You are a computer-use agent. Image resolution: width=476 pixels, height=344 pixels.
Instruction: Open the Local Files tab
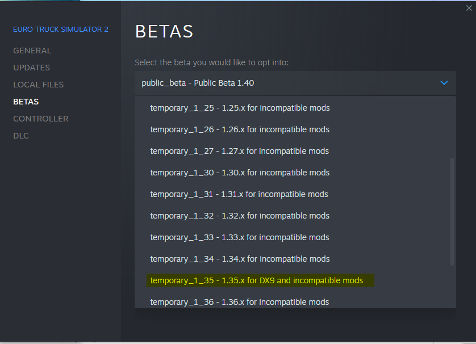pyautogui.click(x=38, y=85)
